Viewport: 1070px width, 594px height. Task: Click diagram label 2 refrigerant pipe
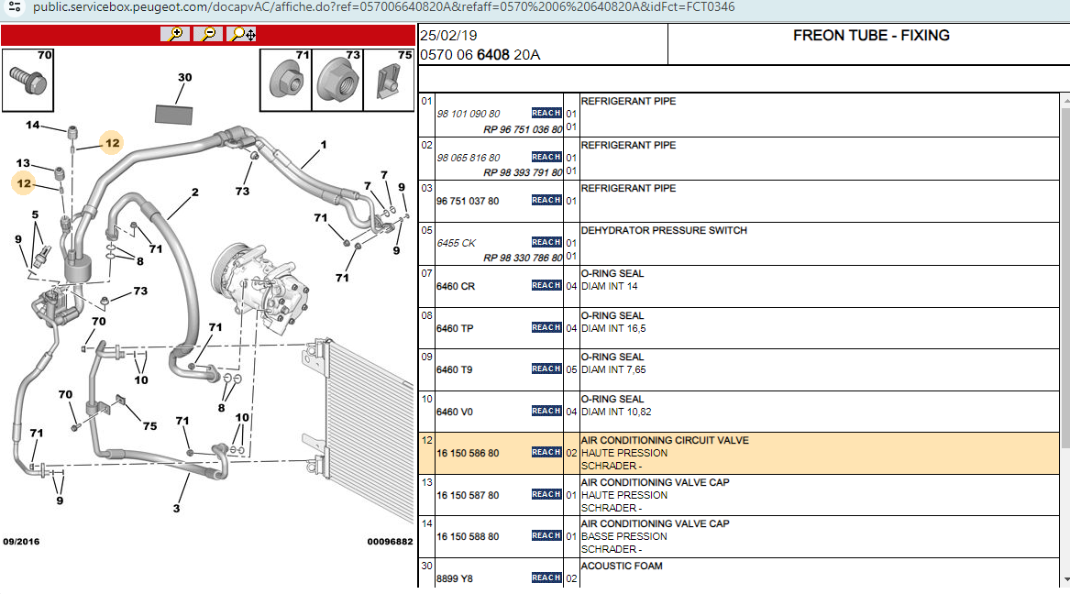(195, 192)
